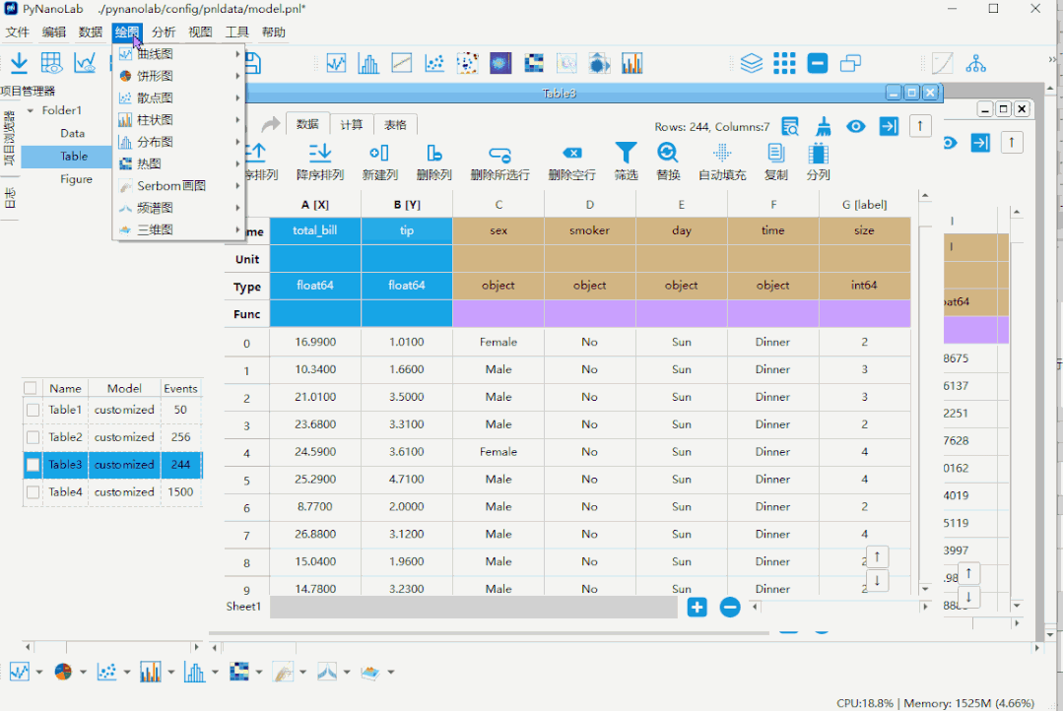Click the tile windows grid icon
1063x711 pixels.
784,63
